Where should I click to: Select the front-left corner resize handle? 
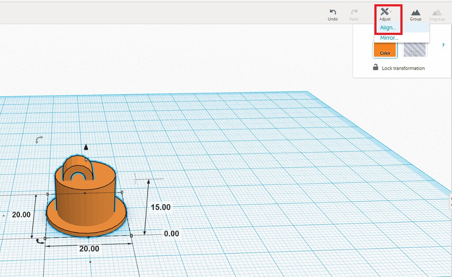pos(45,239)
